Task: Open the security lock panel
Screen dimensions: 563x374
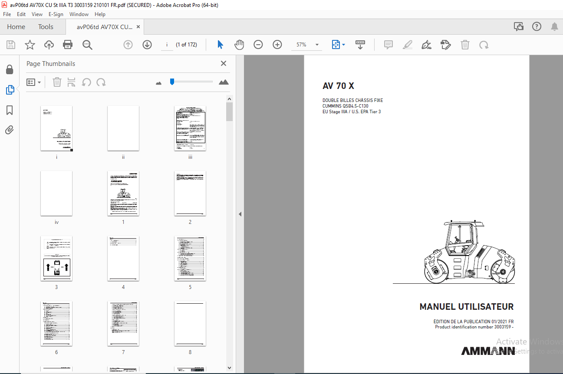Action: pos(10,69)
